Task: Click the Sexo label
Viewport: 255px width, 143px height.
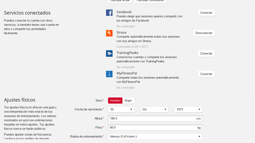Action: click(99, 100)
